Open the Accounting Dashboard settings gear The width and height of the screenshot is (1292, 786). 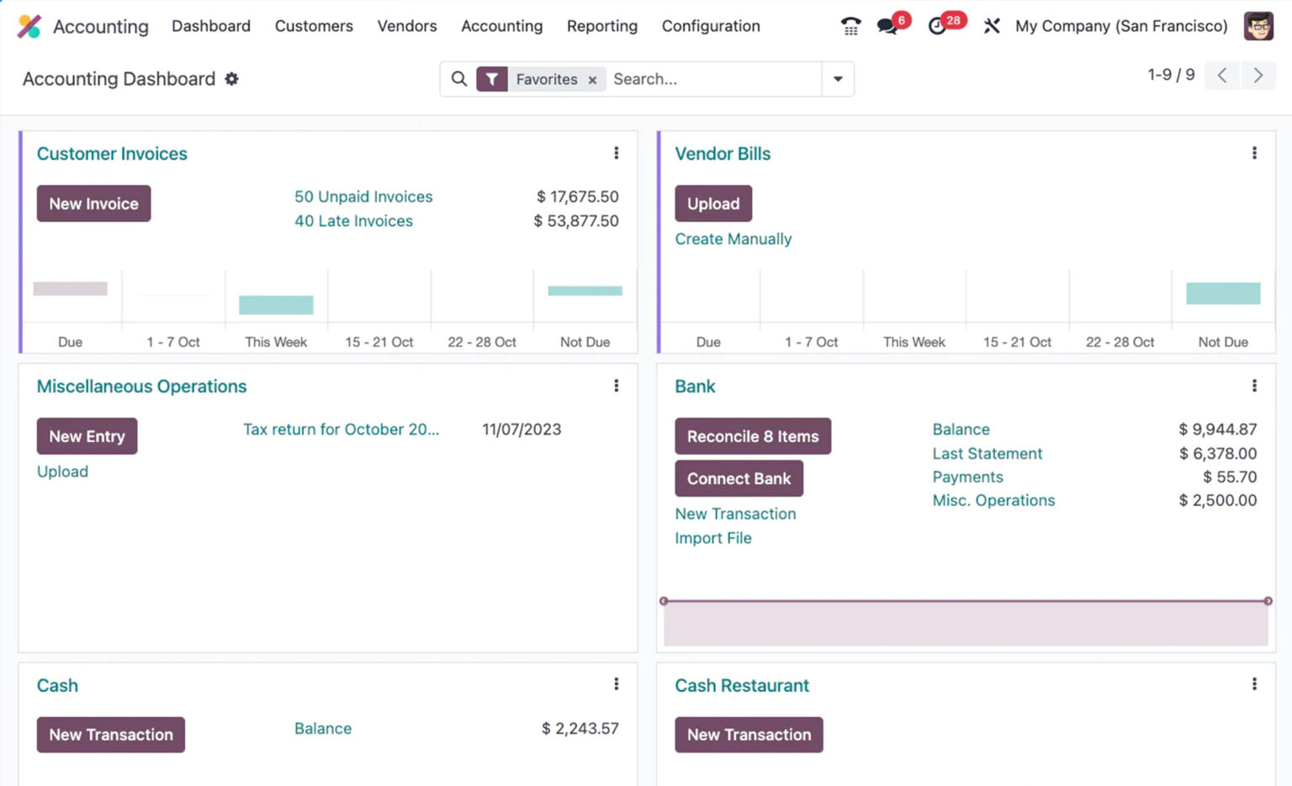231,78
